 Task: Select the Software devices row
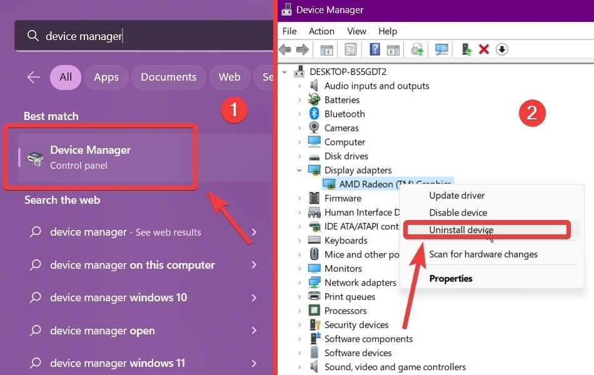click(350, 353)
